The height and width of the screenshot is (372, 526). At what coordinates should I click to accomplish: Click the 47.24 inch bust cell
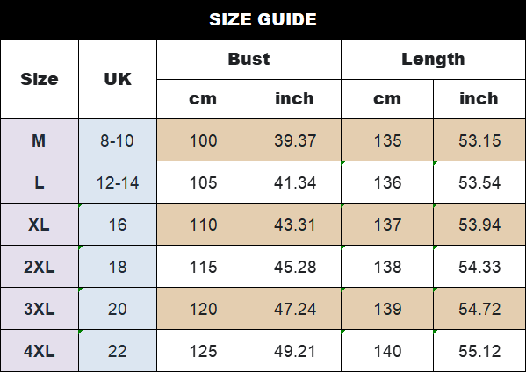pos(295,309)
